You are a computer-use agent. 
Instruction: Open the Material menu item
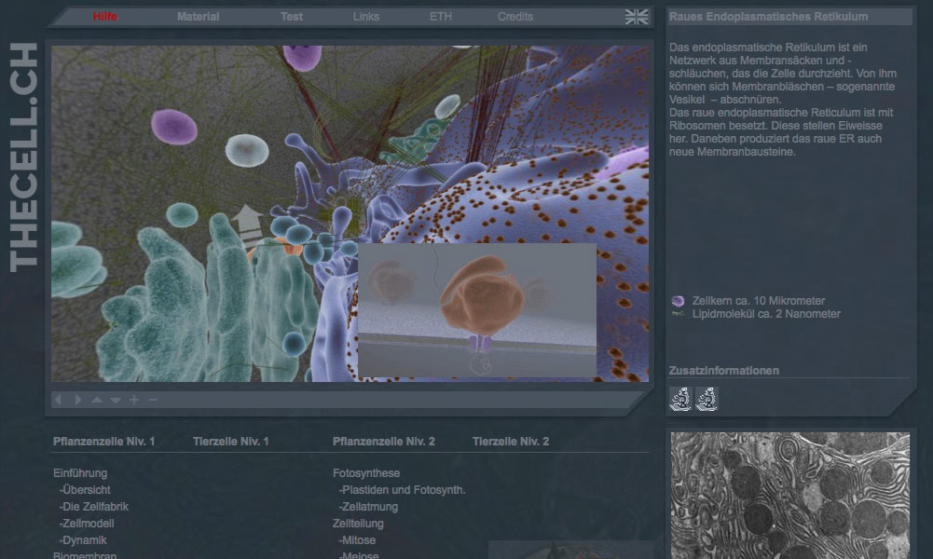[x=198, y=17]
